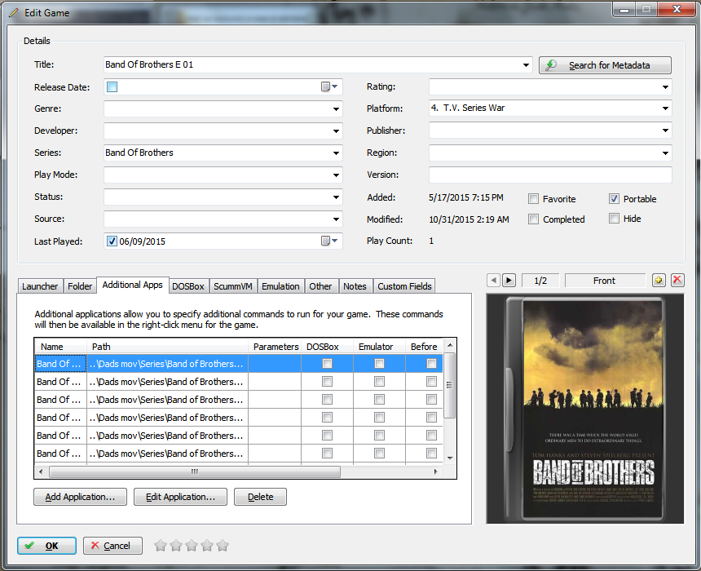701x571 pixels.
Task: Go to next image arrow
Action: click(509, 281)
